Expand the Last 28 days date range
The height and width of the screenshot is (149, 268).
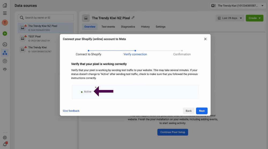230,18
